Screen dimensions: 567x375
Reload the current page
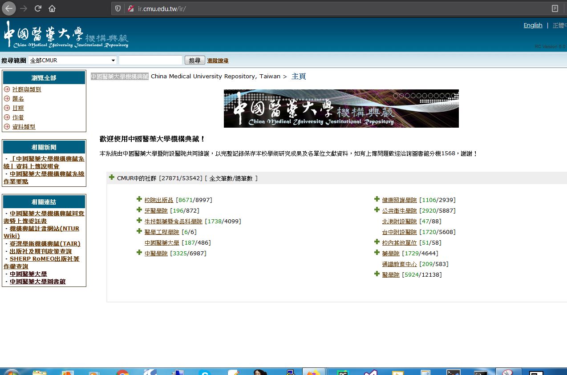click(x=38, y=8)
